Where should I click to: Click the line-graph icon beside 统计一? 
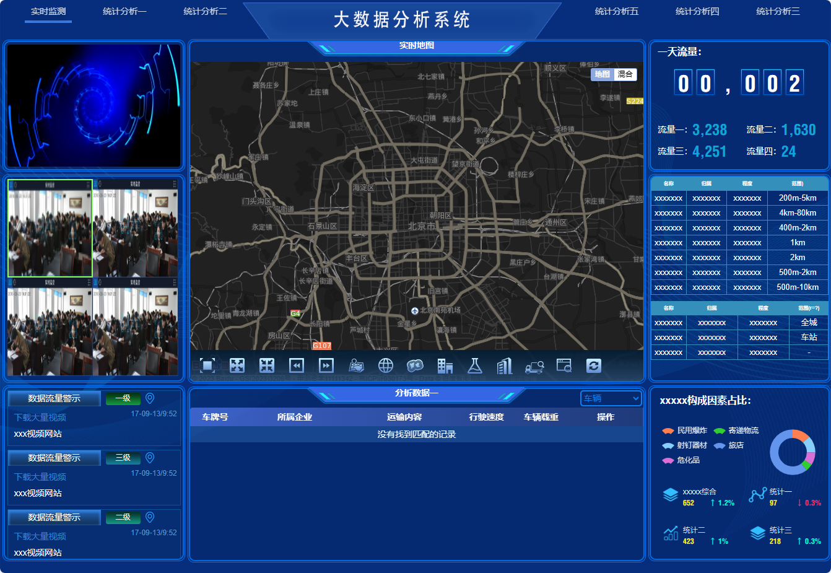click(x=758, y=496)
